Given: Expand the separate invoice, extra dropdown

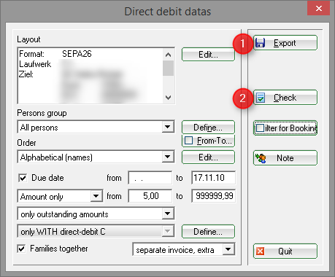Looking at the screenshot, I should pos(228,249).
